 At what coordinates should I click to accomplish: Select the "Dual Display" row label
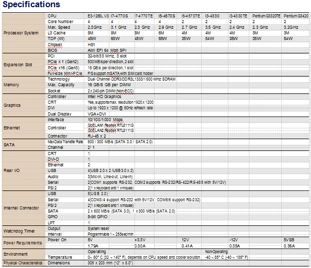60,114
